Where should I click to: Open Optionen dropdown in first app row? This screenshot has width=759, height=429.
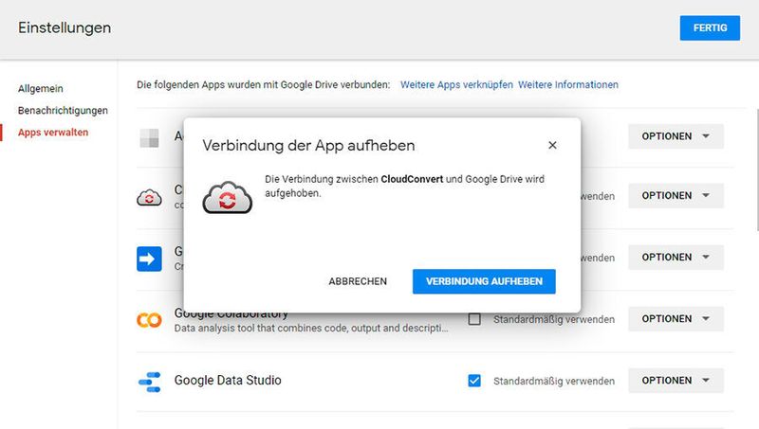676,136
